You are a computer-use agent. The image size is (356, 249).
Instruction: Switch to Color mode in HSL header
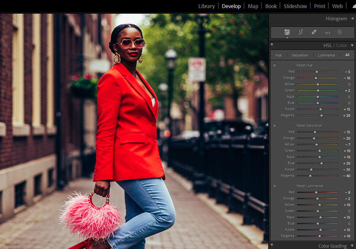(x=341, y=46)
